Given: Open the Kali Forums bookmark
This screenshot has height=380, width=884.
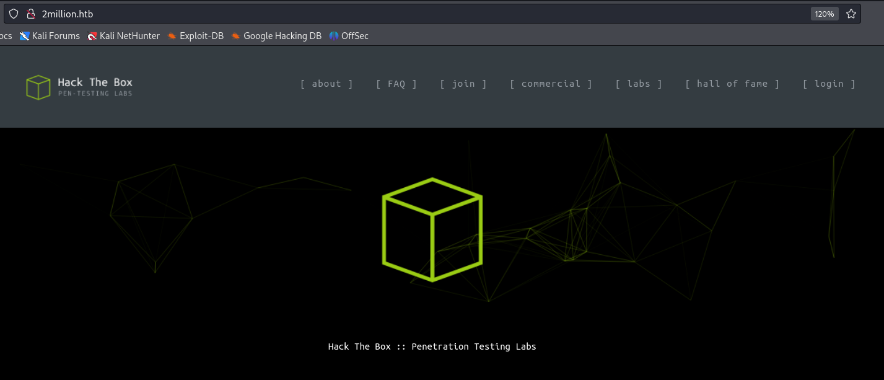Looking at the screenshot, I should point(50,36).
